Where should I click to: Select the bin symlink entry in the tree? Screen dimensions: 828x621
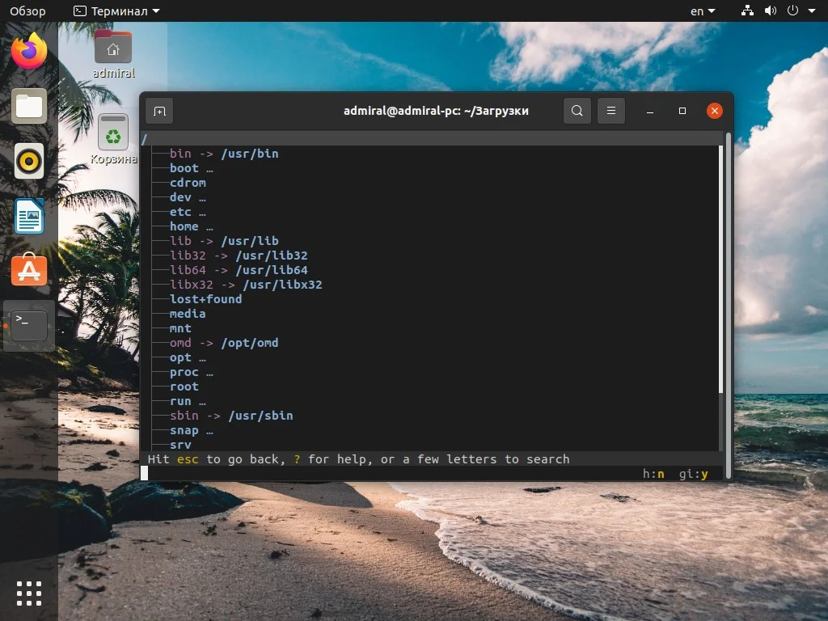point(182,153)
